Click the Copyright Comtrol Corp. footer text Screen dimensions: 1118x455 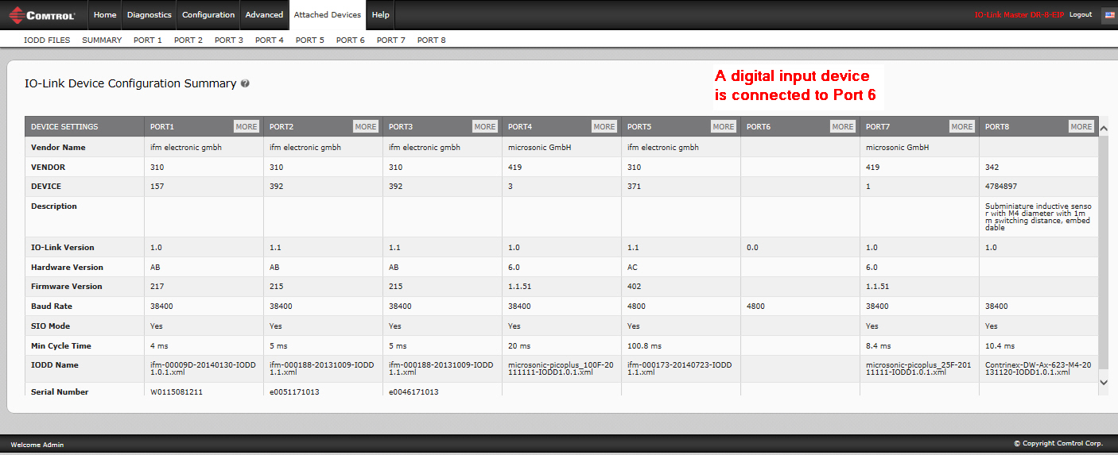(x=1058, y=444)
